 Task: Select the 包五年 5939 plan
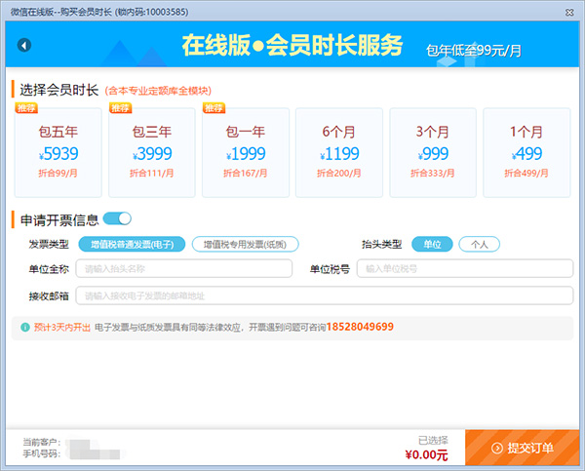(x=56, y=151)
